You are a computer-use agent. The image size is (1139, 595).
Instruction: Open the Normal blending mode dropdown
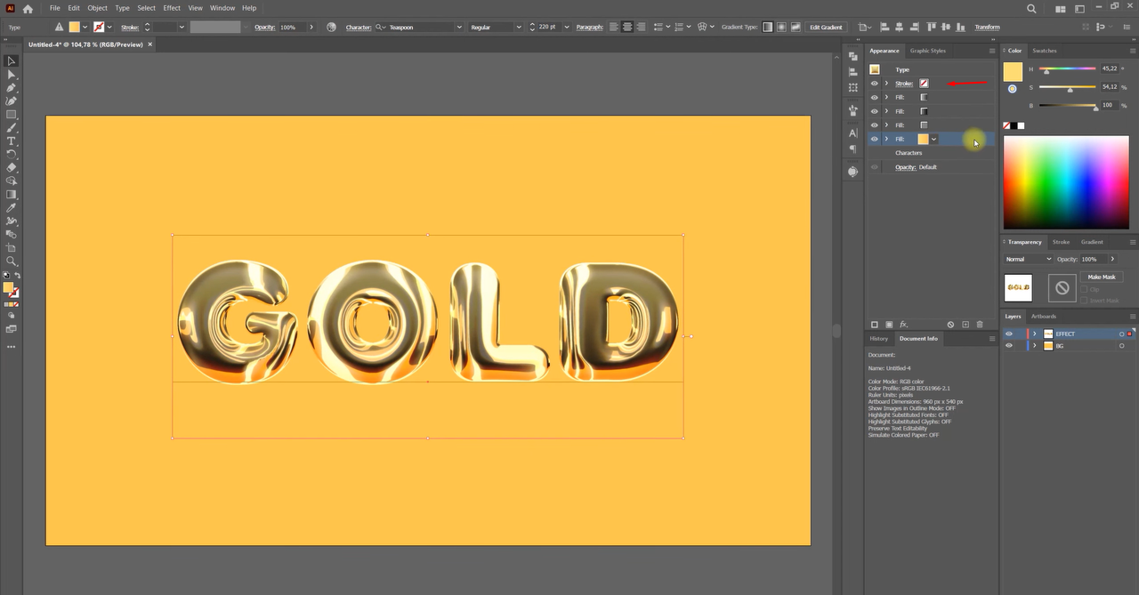click(1028, 259)
